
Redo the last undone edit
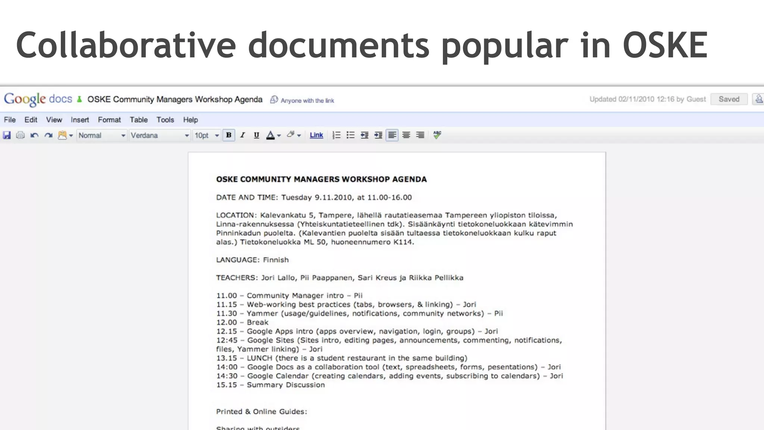48,135
